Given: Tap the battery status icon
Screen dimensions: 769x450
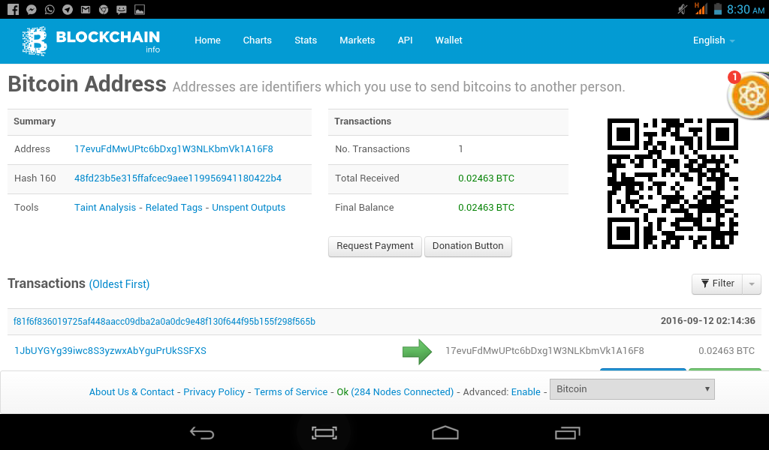Looking at the screenshot, I should (717, 9).
